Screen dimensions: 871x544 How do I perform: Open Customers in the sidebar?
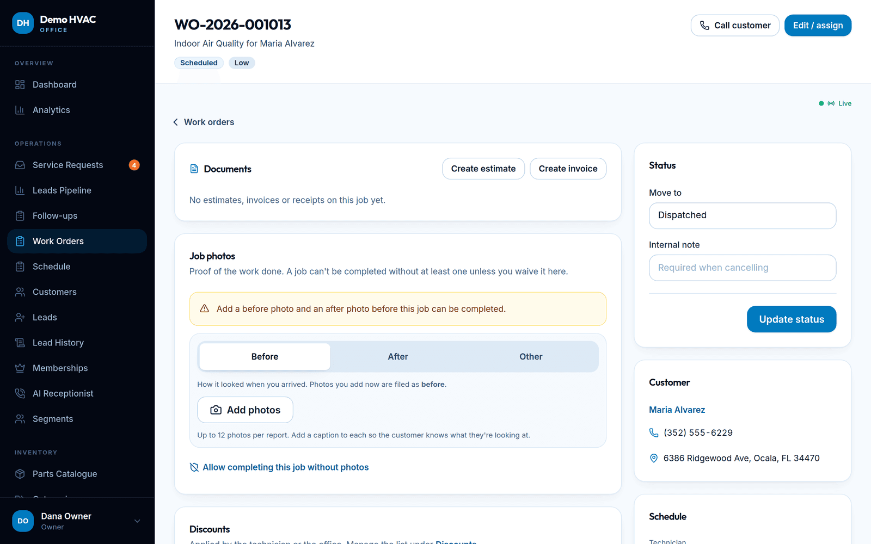click(x=77, y=292)
